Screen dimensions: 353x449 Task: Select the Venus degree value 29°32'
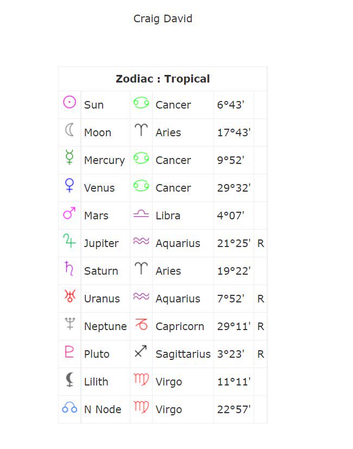pos(234,188)
